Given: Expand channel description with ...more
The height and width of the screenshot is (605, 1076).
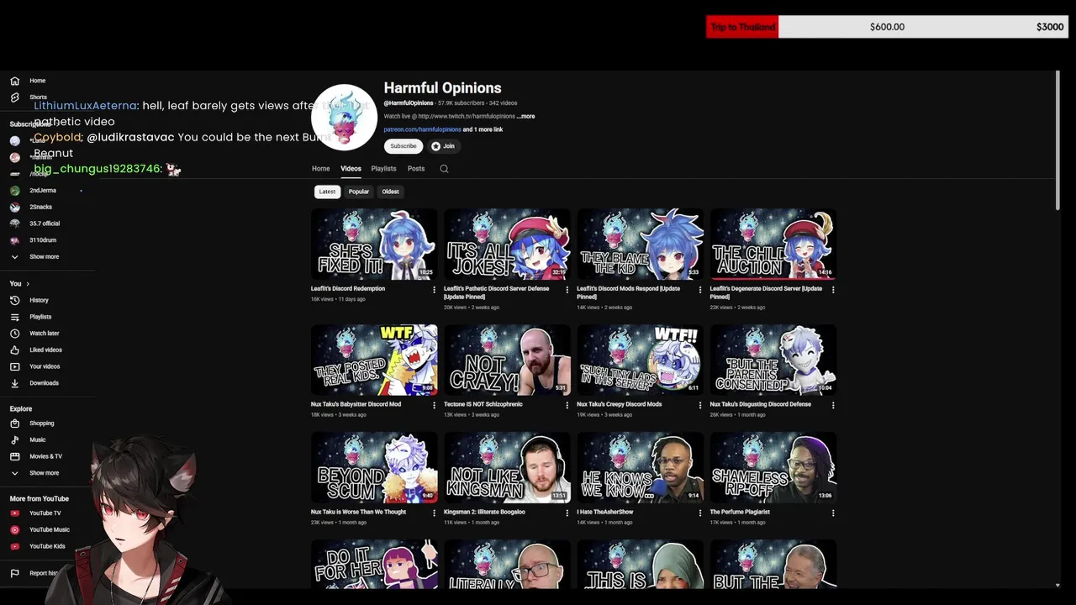Looking at the screenshot, I should click(525, 116).
